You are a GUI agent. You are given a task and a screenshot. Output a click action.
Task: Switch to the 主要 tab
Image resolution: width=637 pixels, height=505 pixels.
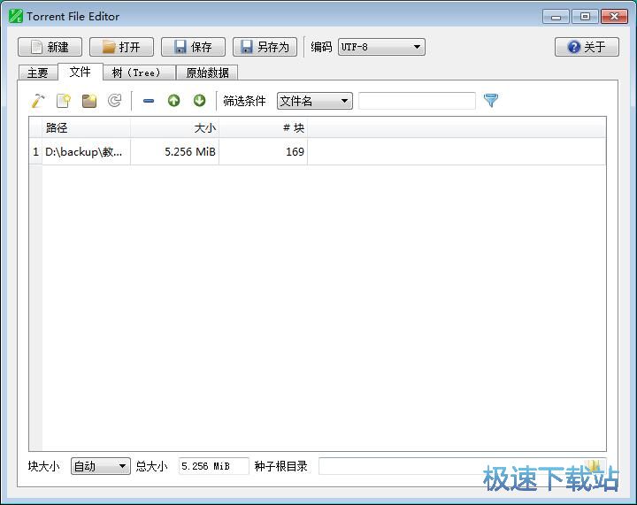tap(38, 73)
